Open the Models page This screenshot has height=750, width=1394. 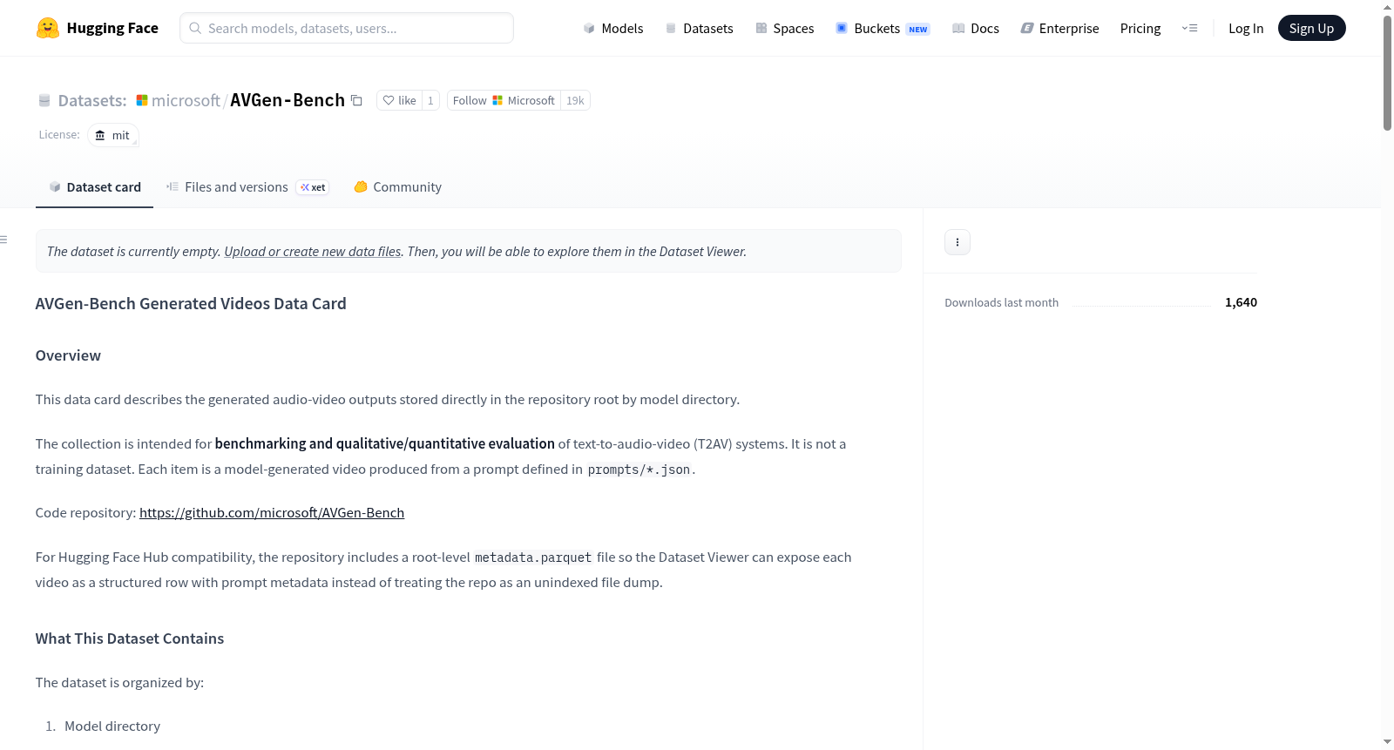tap(613, 28)
